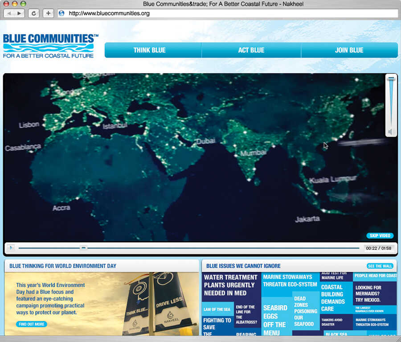Click the video time display 00:22 / 01:58
Screen dimensions: 401x342
[378, 248]
